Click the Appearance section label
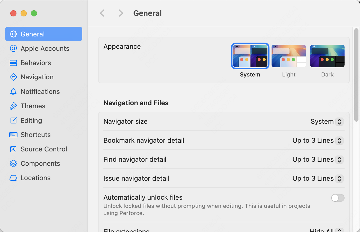Image resolution: width=360 pixels, height=232 pixels. [122, 46]
